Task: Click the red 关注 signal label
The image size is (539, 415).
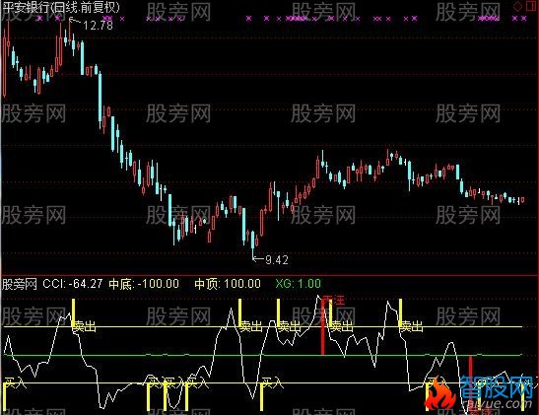Action: pyautogui.click(x=333, y=300)
